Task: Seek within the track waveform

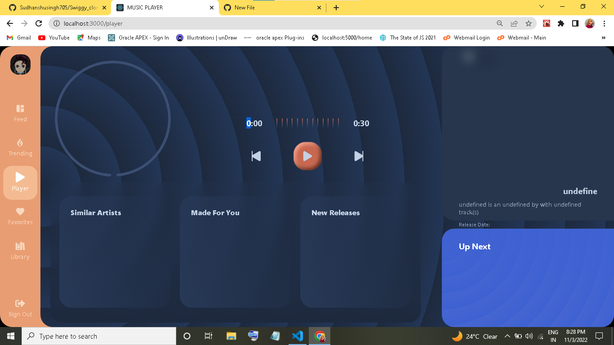Action: 308,122
